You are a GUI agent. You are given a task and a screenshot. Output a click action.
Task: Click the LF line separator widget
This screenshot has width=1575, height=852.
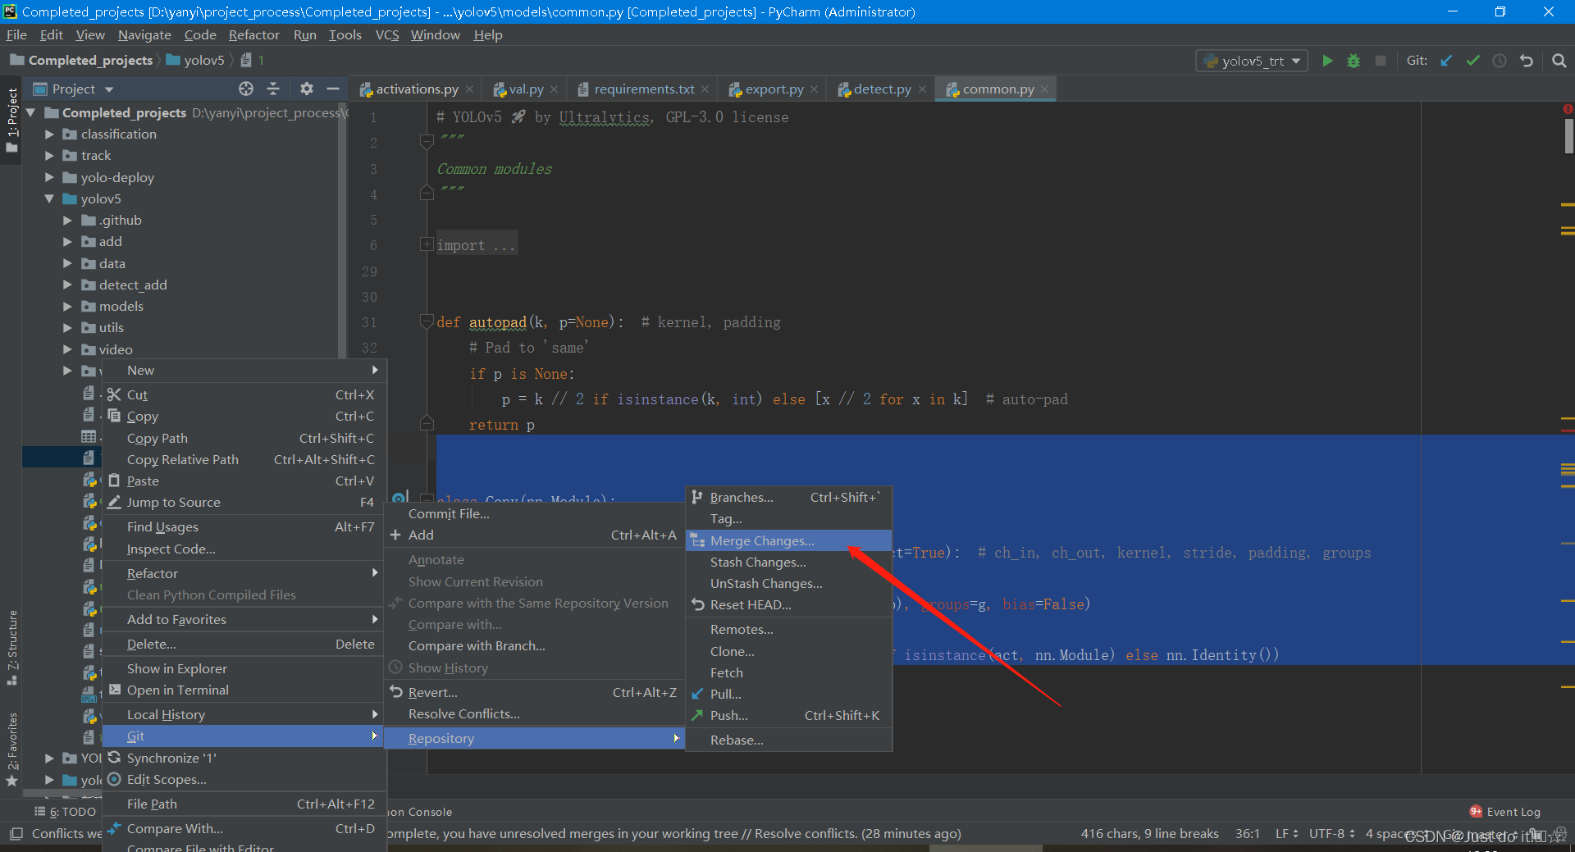[1286, 833]
